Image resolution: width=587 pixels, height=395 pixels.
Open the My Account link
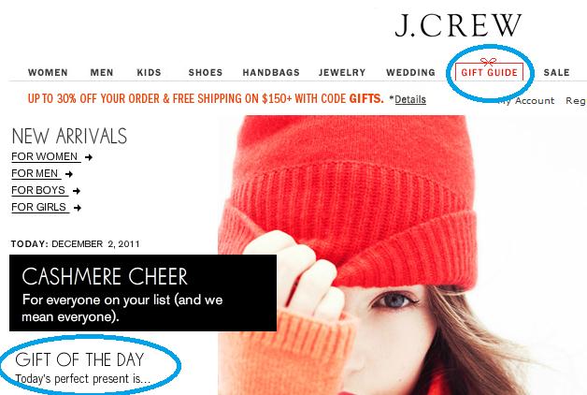(x=526, y=100)
